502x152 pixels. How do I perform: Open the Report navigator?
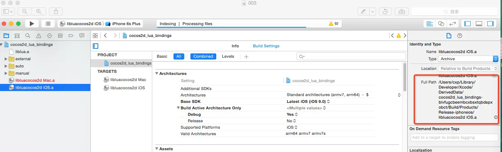(x=82, y=36)
